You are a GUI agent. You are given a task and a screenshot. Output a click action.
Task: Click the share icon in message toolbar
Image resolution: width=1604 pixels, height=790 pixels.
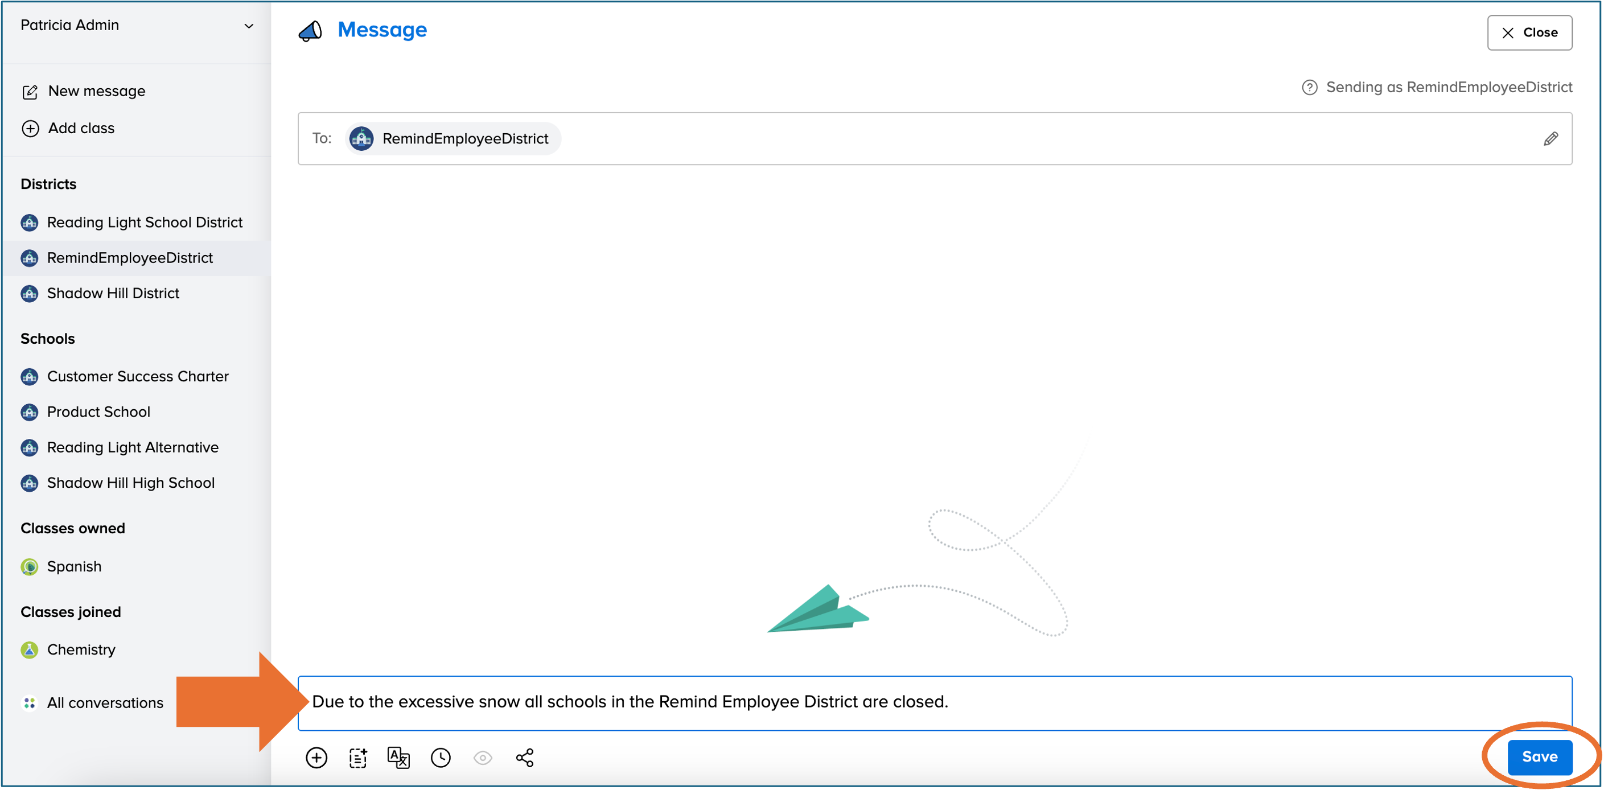pos(525,757)
